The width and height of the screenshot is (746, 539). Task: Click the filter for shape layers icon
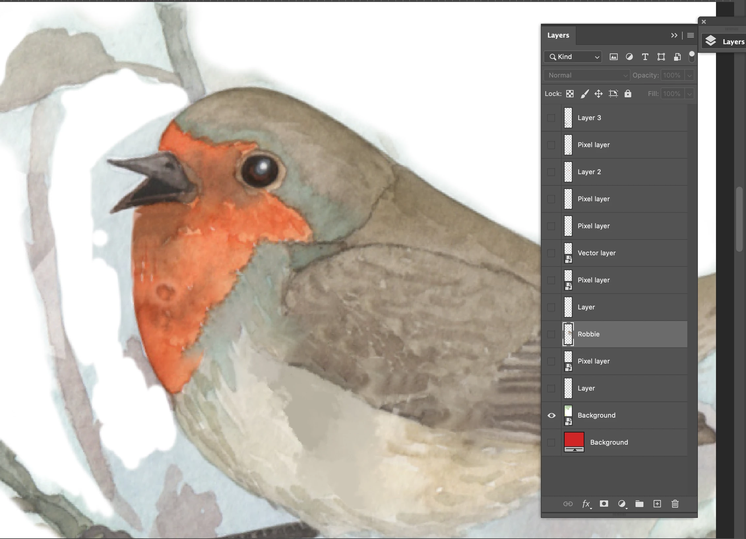(661, 57)
